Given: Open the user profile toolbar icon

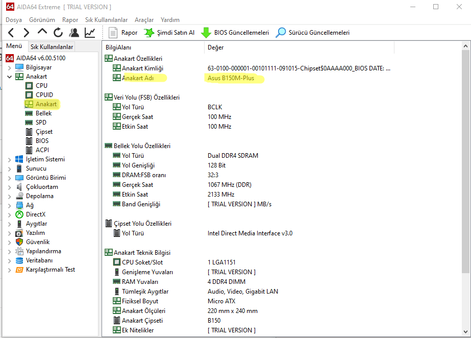Looking at the screenshot, I should 74,33.
